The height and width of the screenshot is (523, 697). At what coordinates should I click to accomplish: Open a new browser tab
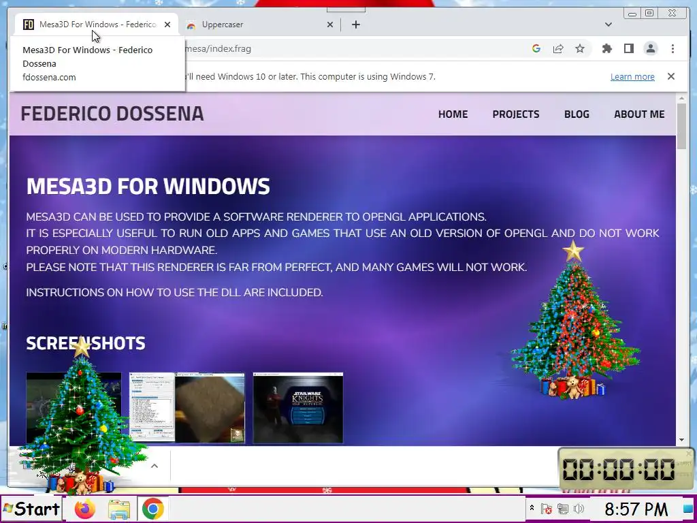355,25
